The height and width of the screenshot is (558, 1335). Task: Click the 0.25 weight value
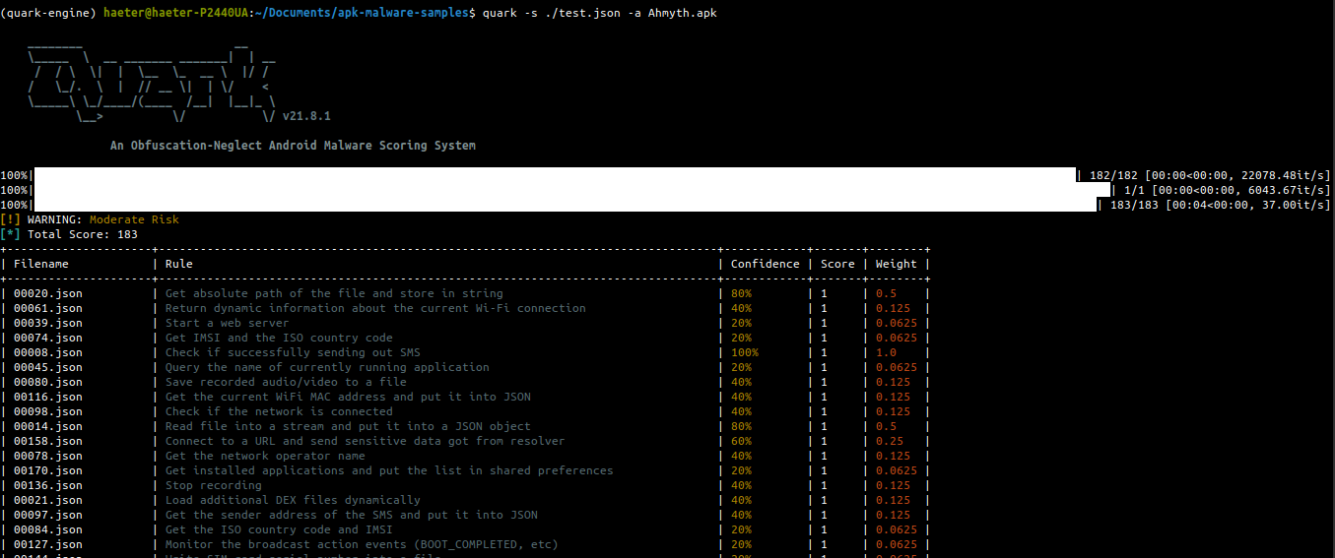click(x=890, y=441)
